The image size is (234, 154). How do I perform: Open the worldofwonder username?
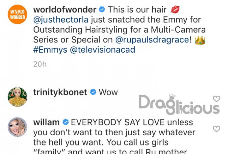[x=65, y=10]
